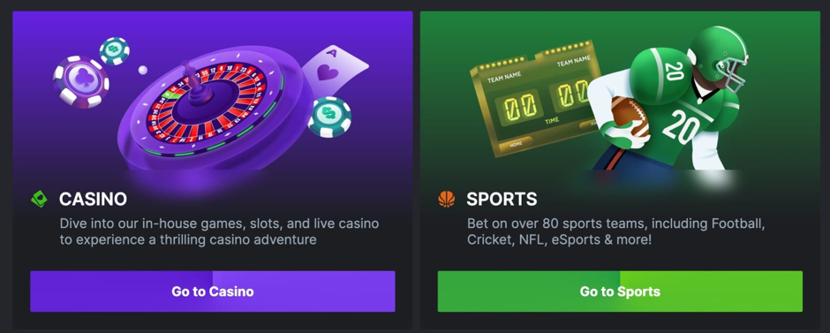Click the Go to Sports button
Screen dimensions: 830x333
point(620,291)
